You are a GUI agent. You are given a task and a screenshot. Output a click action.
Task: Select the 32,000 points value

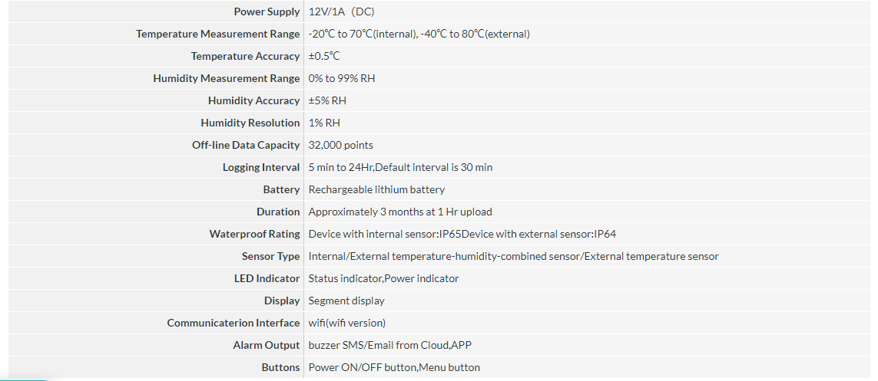pos(340,145)
